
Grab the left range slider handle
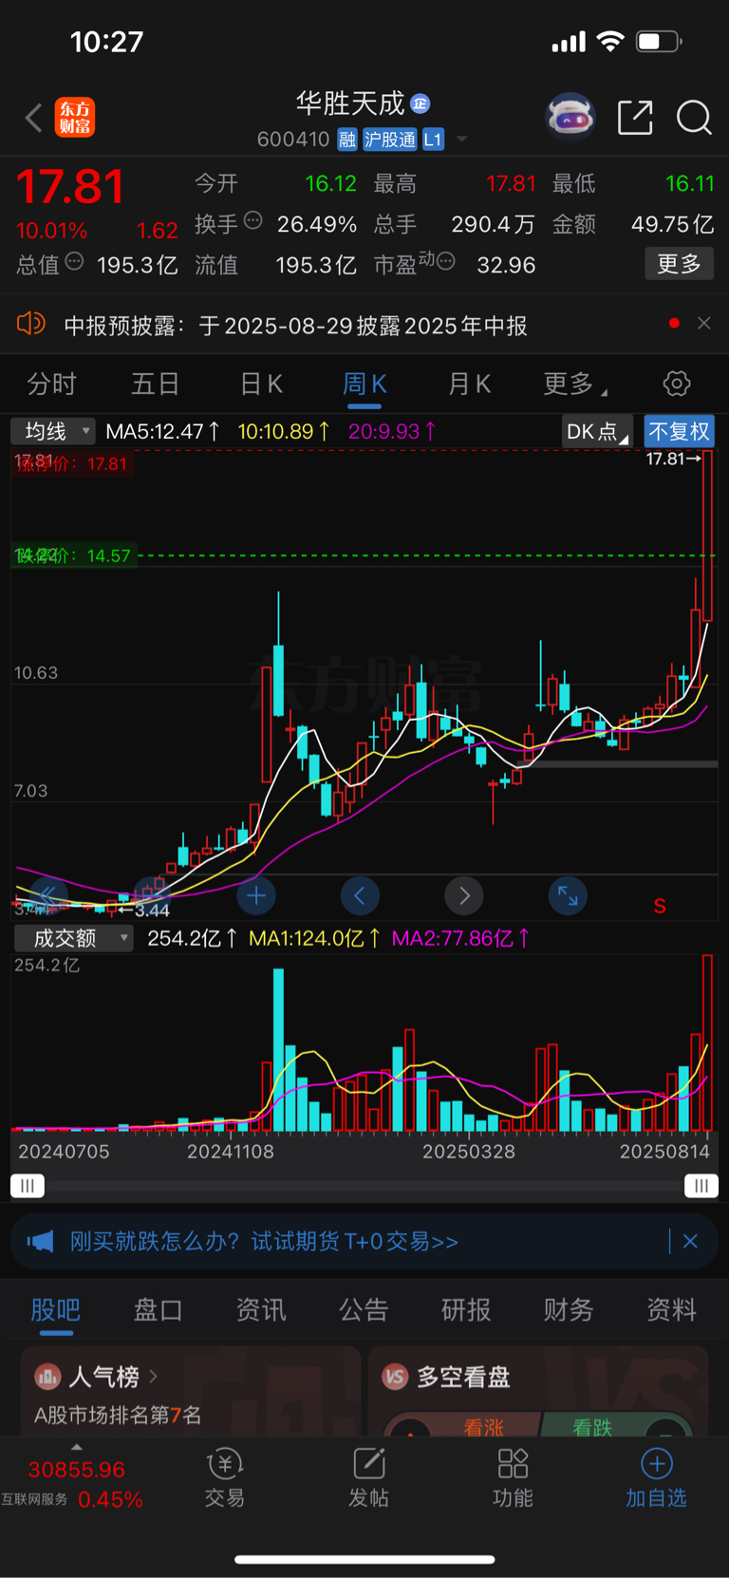point(28,1186)
